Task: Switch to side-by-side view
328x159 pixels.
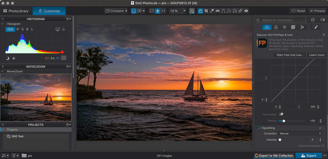Action: coord(139,11)
